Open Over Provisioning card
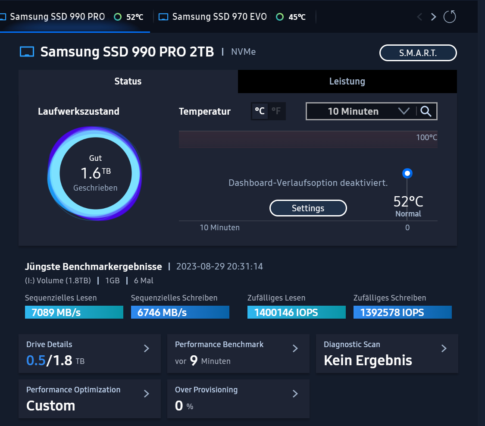485x426 pixels. click(x=238, y=399)
